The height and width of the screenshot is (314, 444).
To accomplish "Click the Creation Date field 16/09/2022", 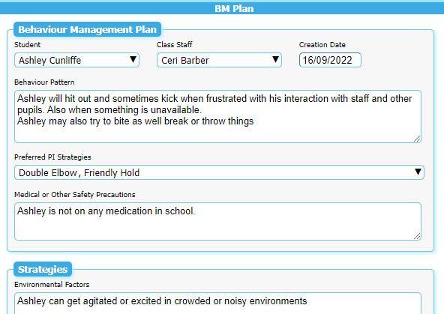I will tap(330, 60).
